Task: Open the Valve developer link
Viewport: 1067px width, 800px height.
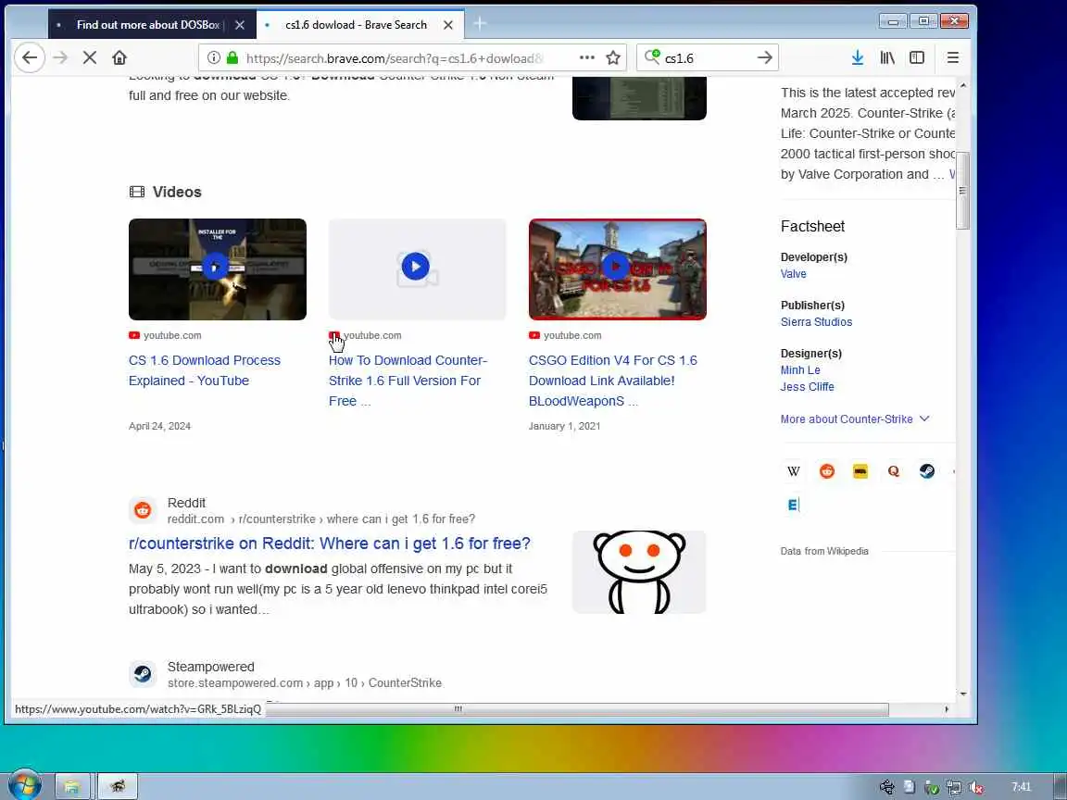Action: (x=794, y=274)
